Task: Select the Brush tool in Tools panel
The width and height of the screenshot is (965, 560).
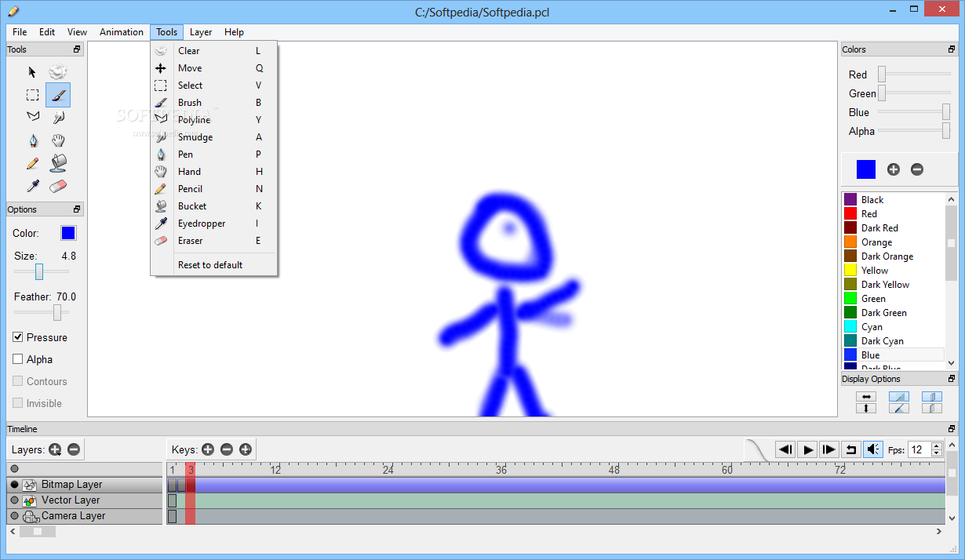Action: pos(58,95)
